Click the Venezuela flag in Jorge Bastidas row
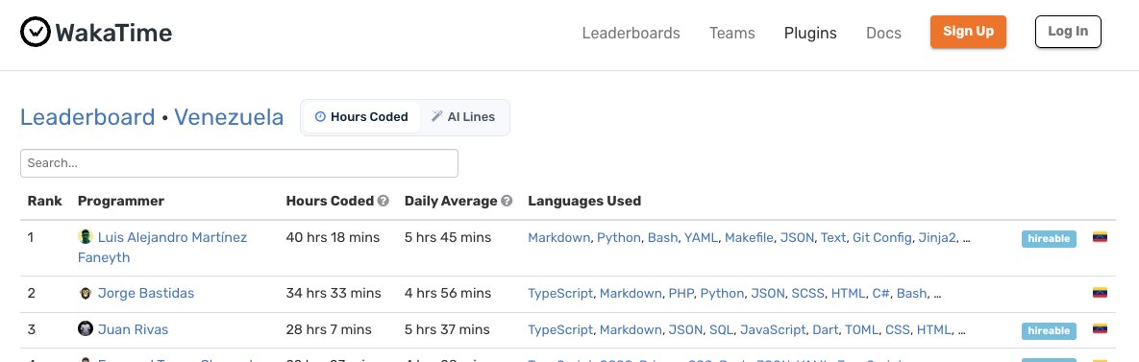Viewport: 1139px width, 362px height. [1100, 293]
